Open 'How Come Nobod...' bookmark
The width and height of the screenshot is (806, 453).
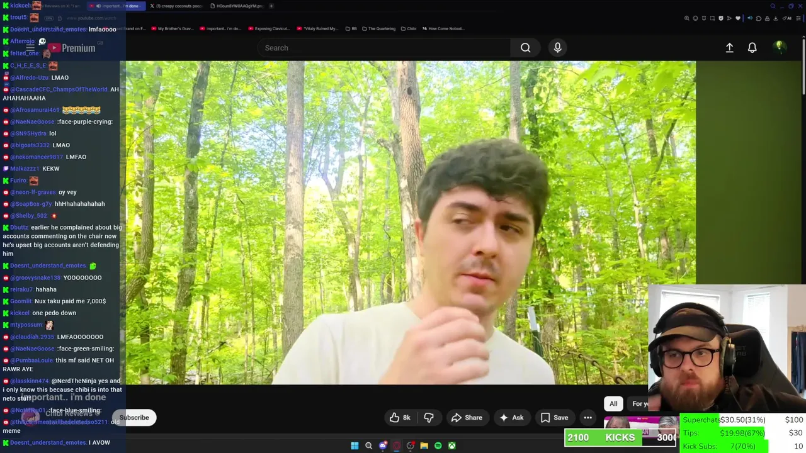pyautogui.click(x=443, y=28)
